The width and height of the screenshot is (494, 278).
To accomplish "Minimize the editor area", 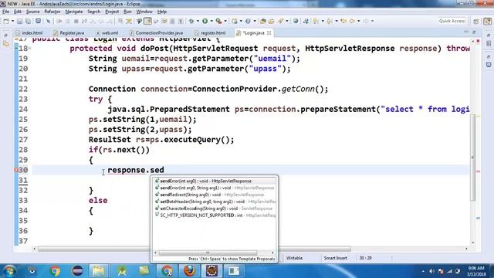I will click(466, 32).
